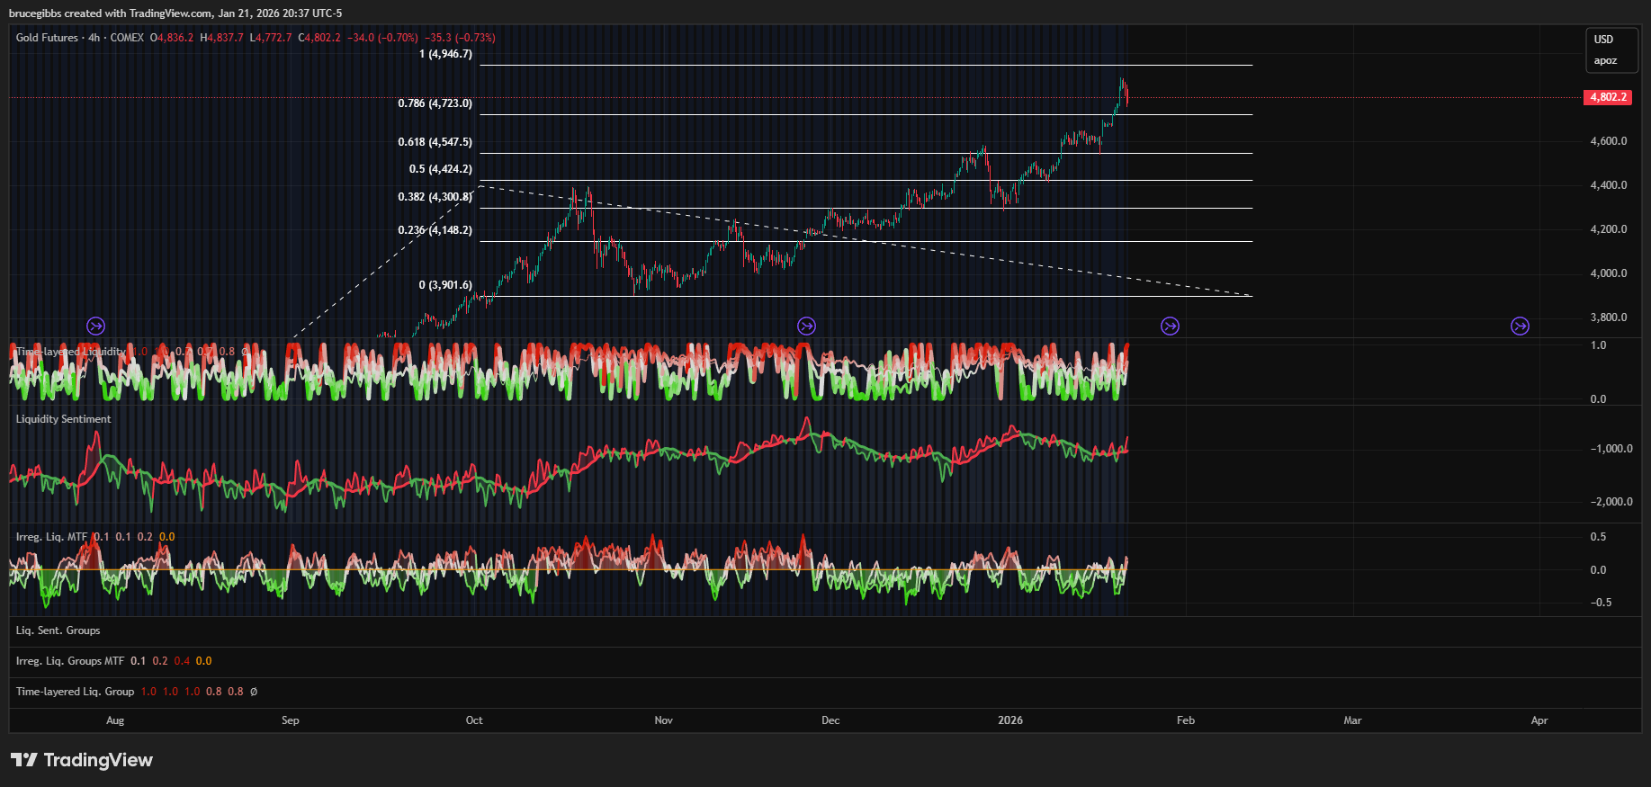Click the rightmost rollover marker near Apr
The width and height of the screenshot is (1651, 787).
click(1520, 326)
